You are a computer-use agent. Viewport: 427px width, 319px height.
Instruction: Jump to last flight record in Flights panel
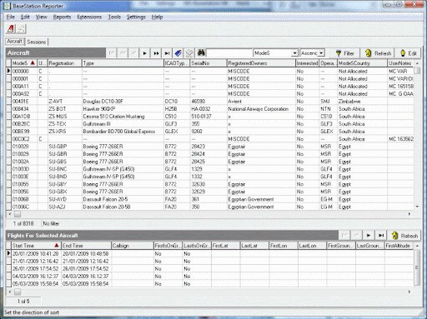point(381,236)
